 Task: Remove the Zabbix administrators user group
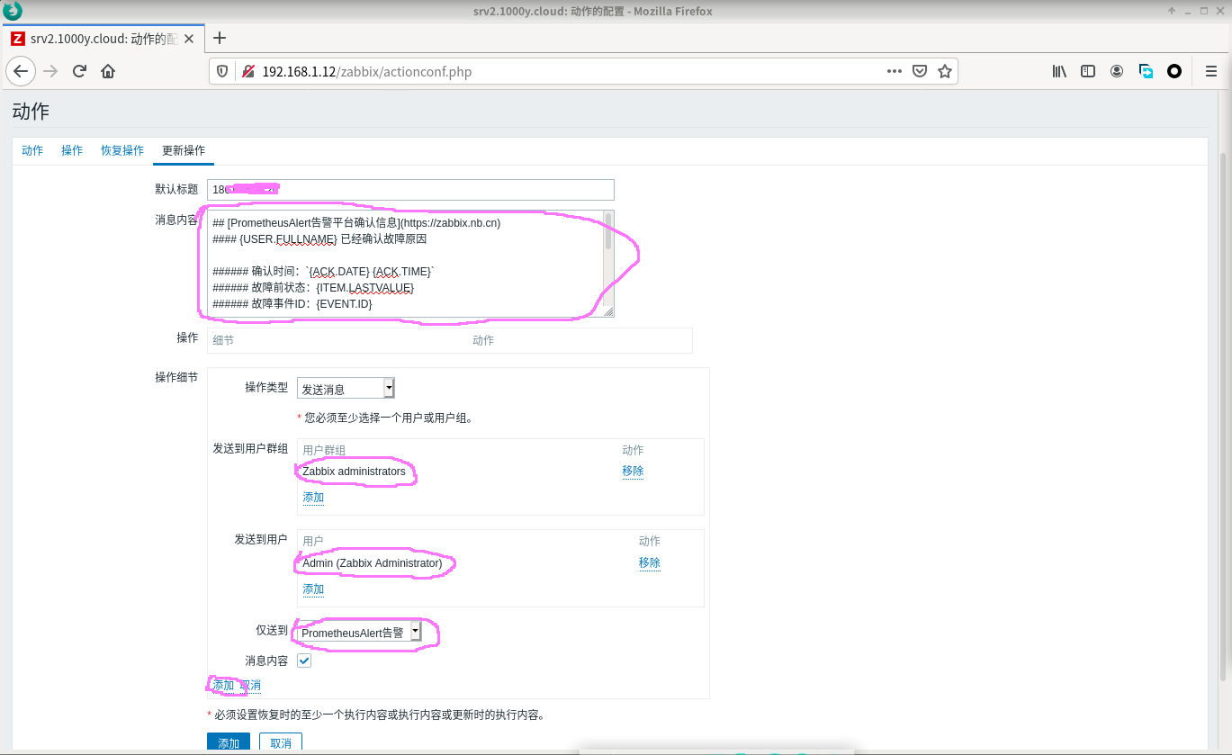[633, 471]
